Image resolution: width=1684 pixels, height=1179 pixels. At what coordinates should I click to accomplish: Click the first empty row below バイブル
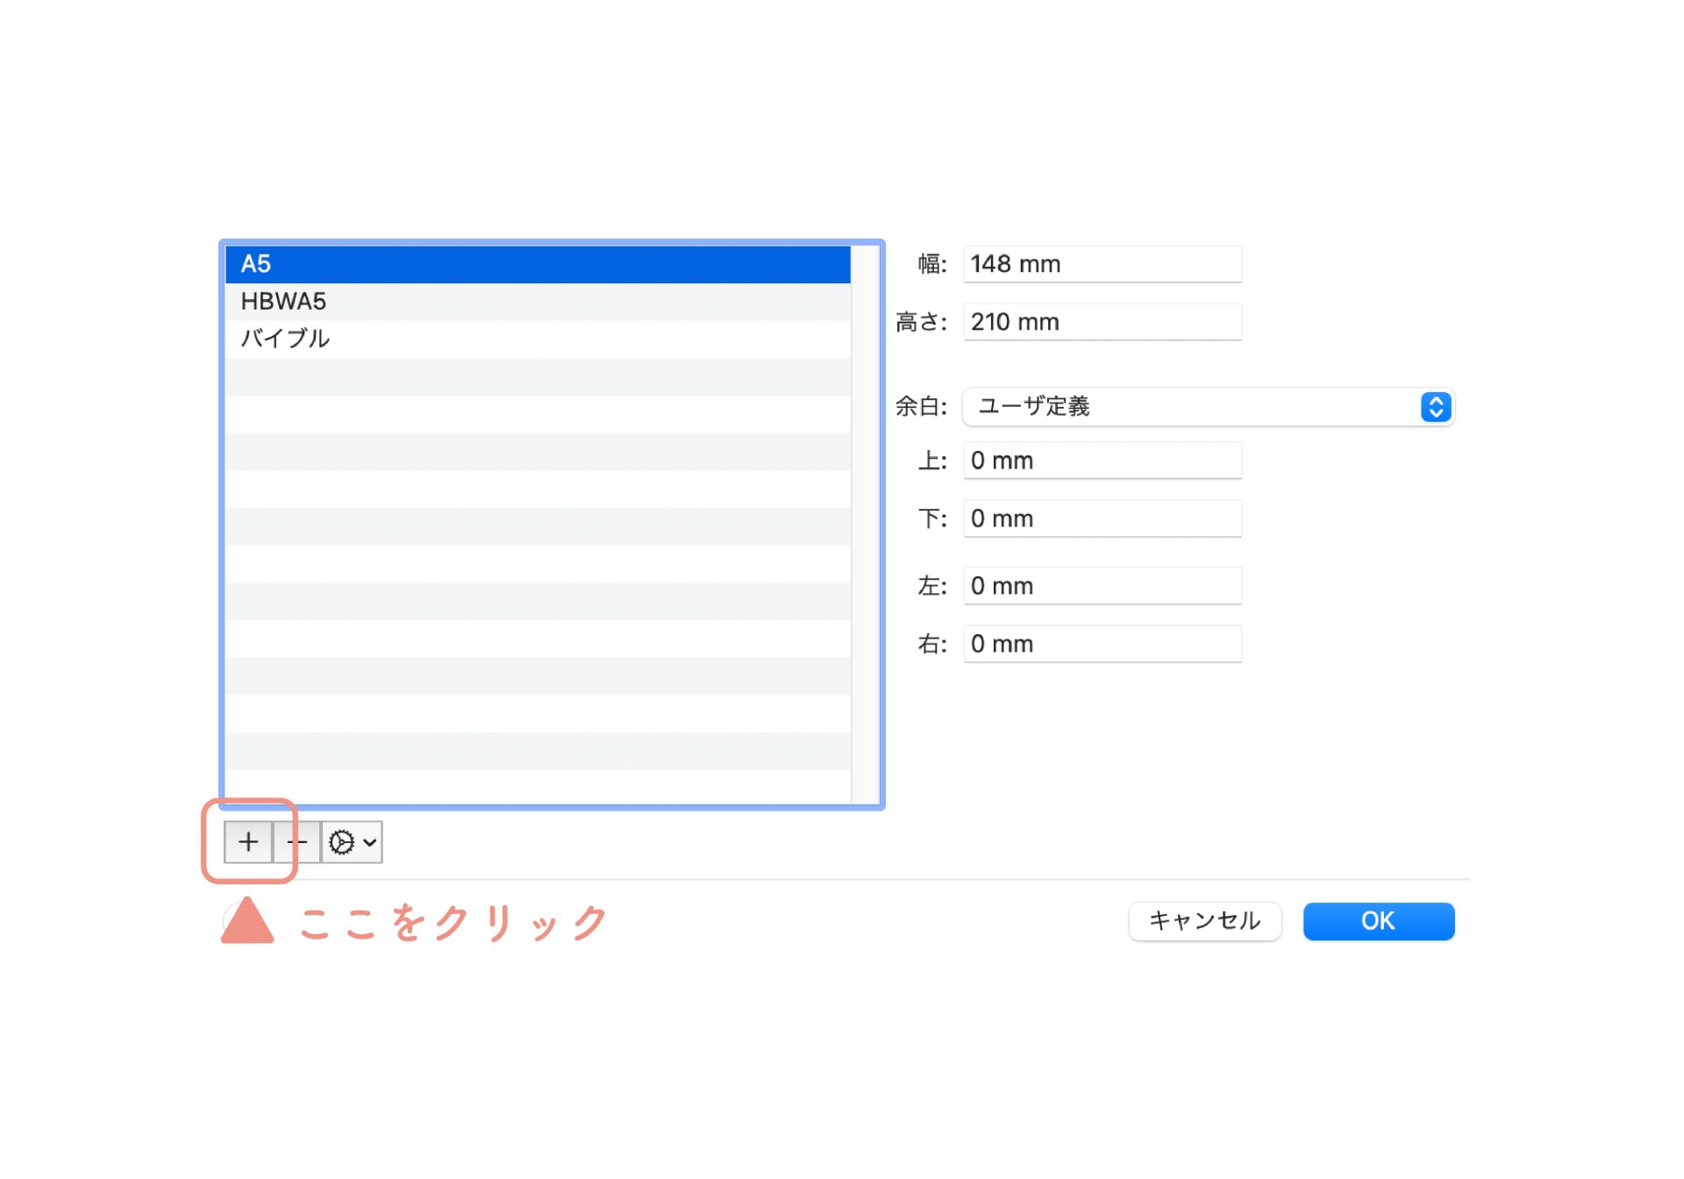click(x=537, y=376)
